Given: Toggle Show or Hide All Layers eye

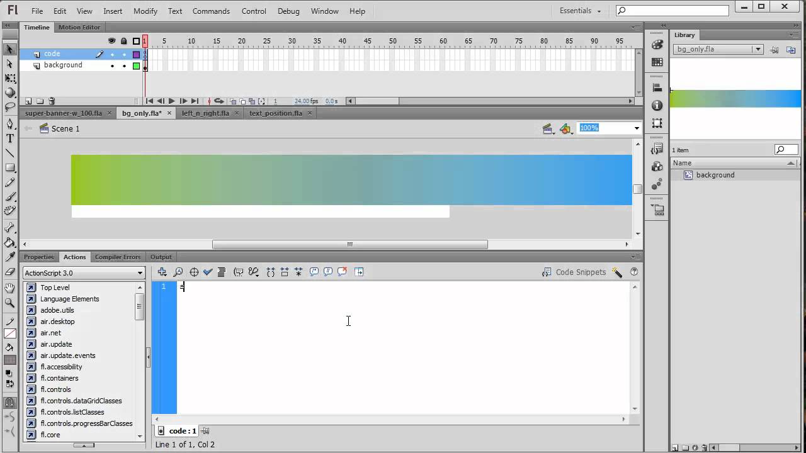Looking at the screenshot, I should click(x=112, y=41).
